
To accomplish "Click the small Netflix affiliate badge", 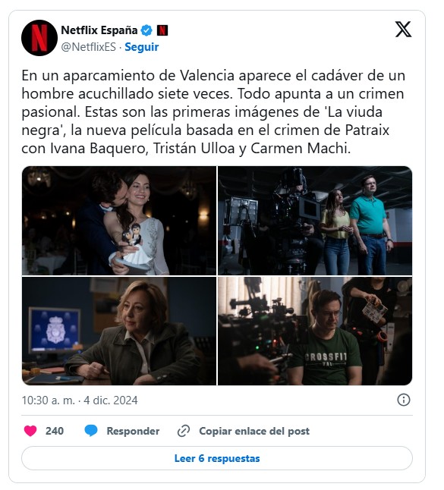I will pyautogui.click(x=162, y=30).
